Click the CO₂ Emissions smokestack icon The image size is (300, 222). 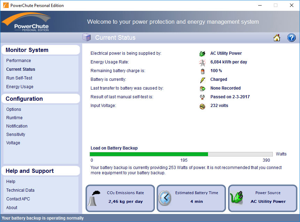[x=94, y=198]
